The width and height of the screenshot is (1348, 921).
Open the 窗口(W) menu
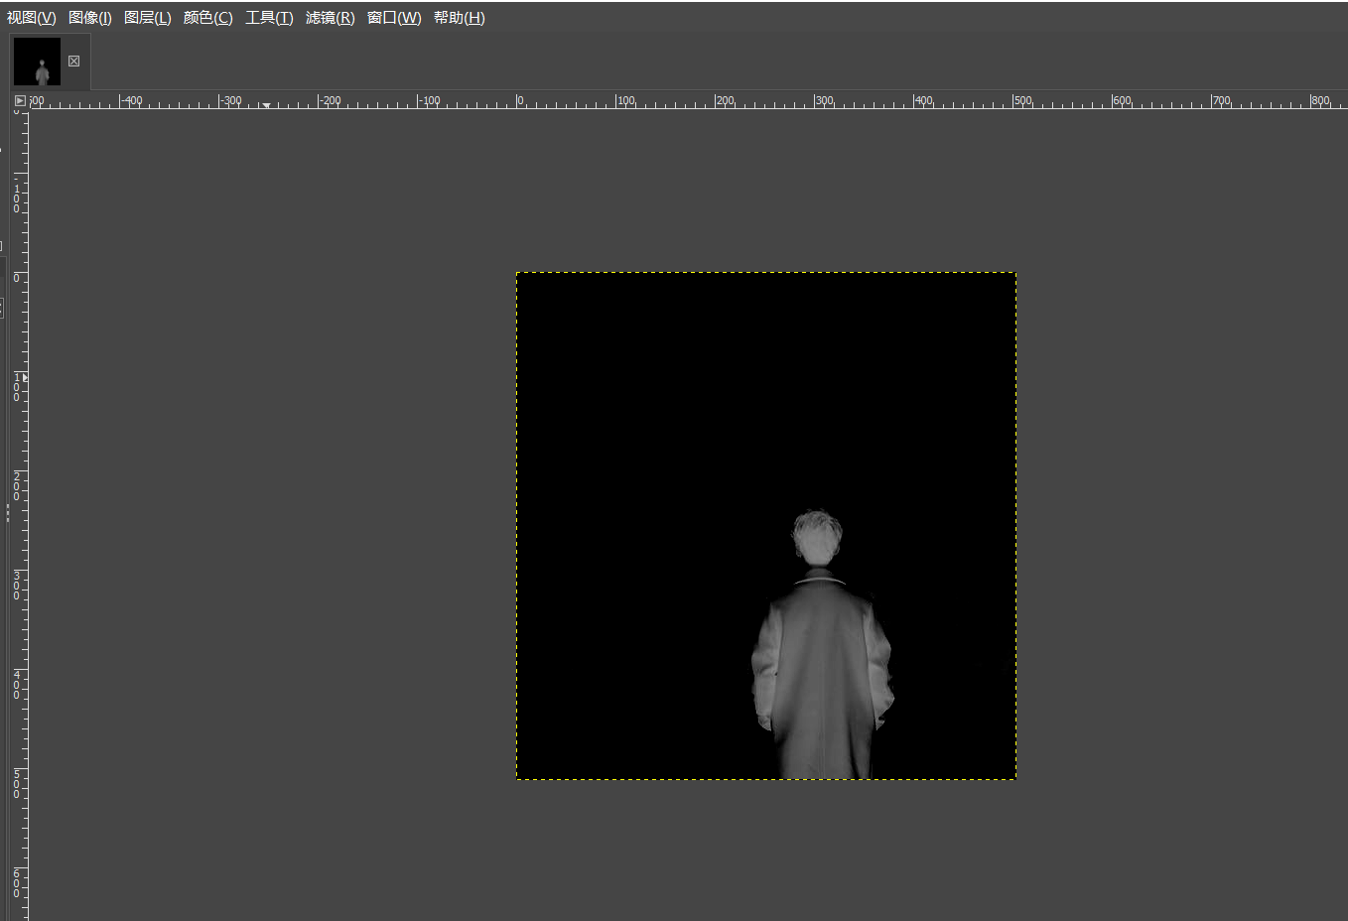(x=394, y=18)
